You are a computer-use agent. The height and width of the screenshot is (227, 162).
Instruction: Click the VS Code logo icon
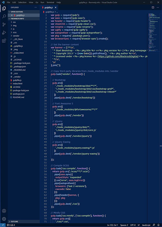[3, 2]
